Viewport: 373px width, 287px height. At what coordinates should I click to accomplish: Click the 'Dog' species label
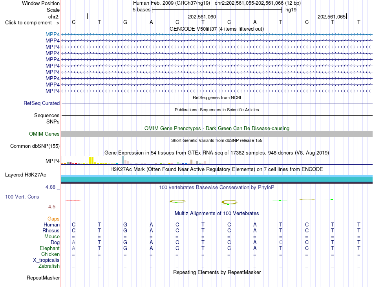point(55,243)
